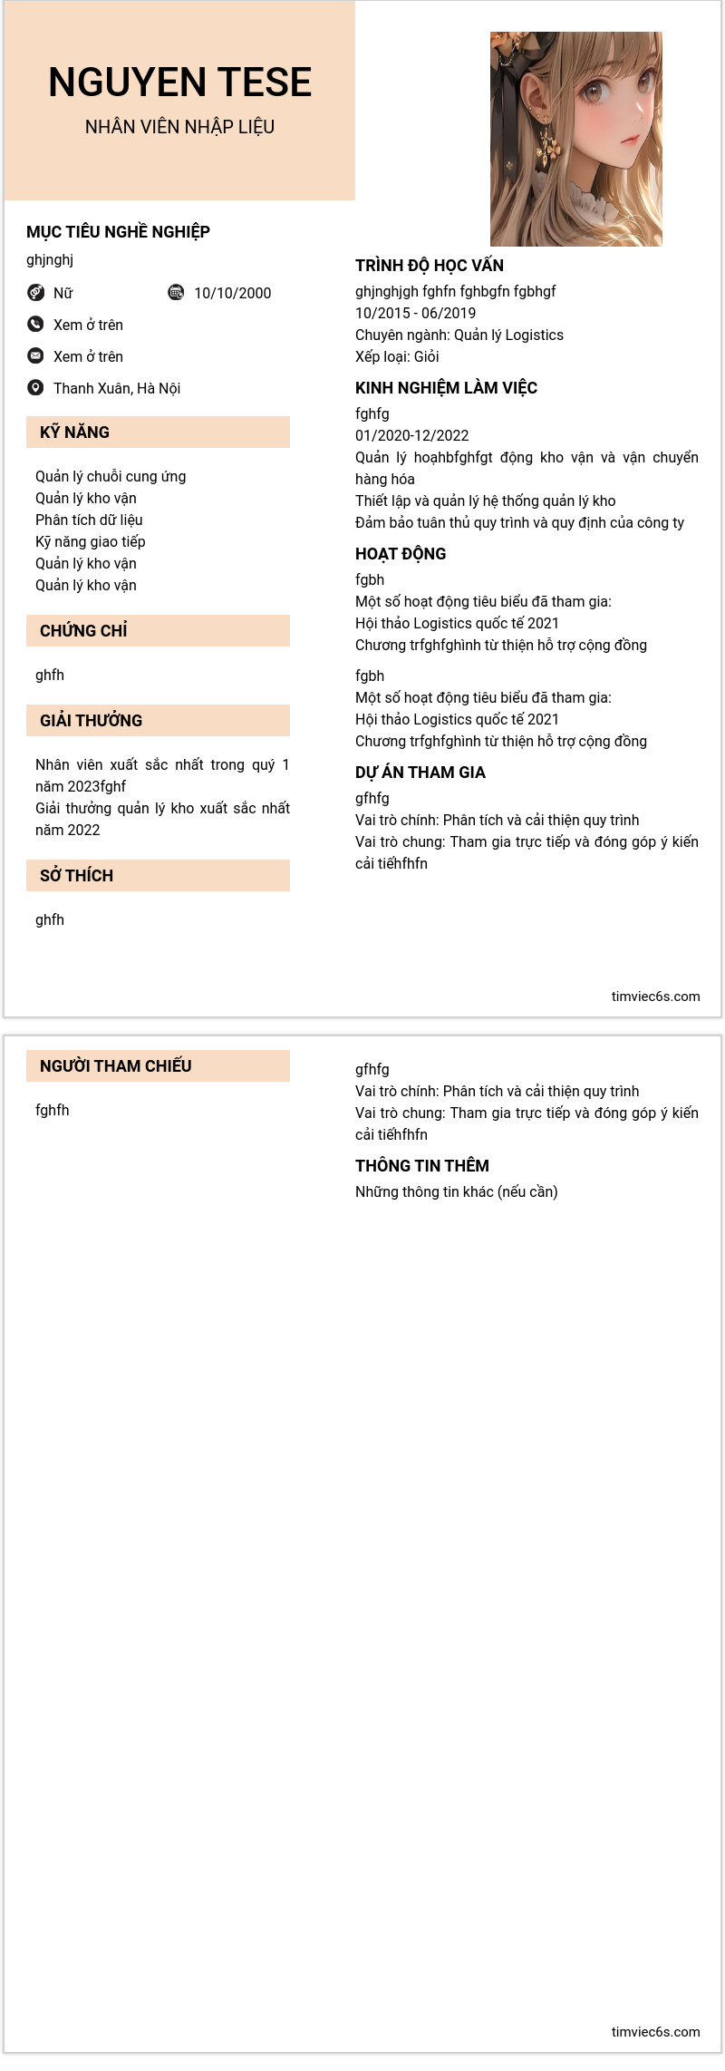Click the gender icon beside Nữ

35,292
